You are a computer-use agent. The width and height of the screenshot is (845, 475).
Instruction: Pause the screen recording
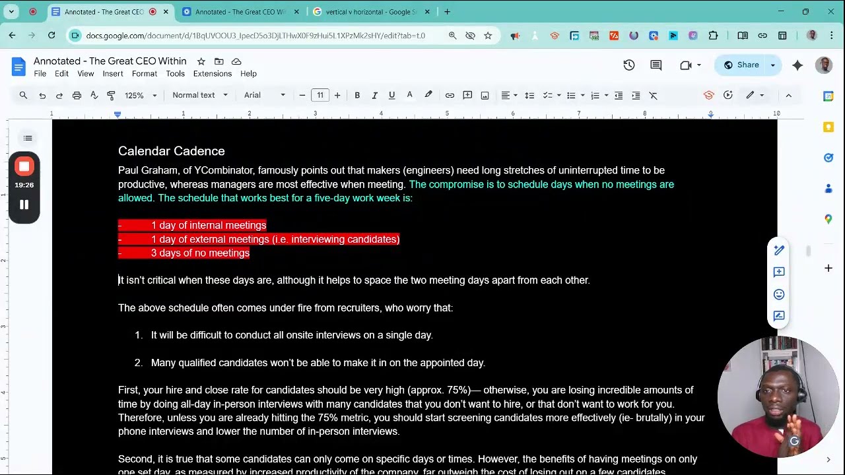24,205
